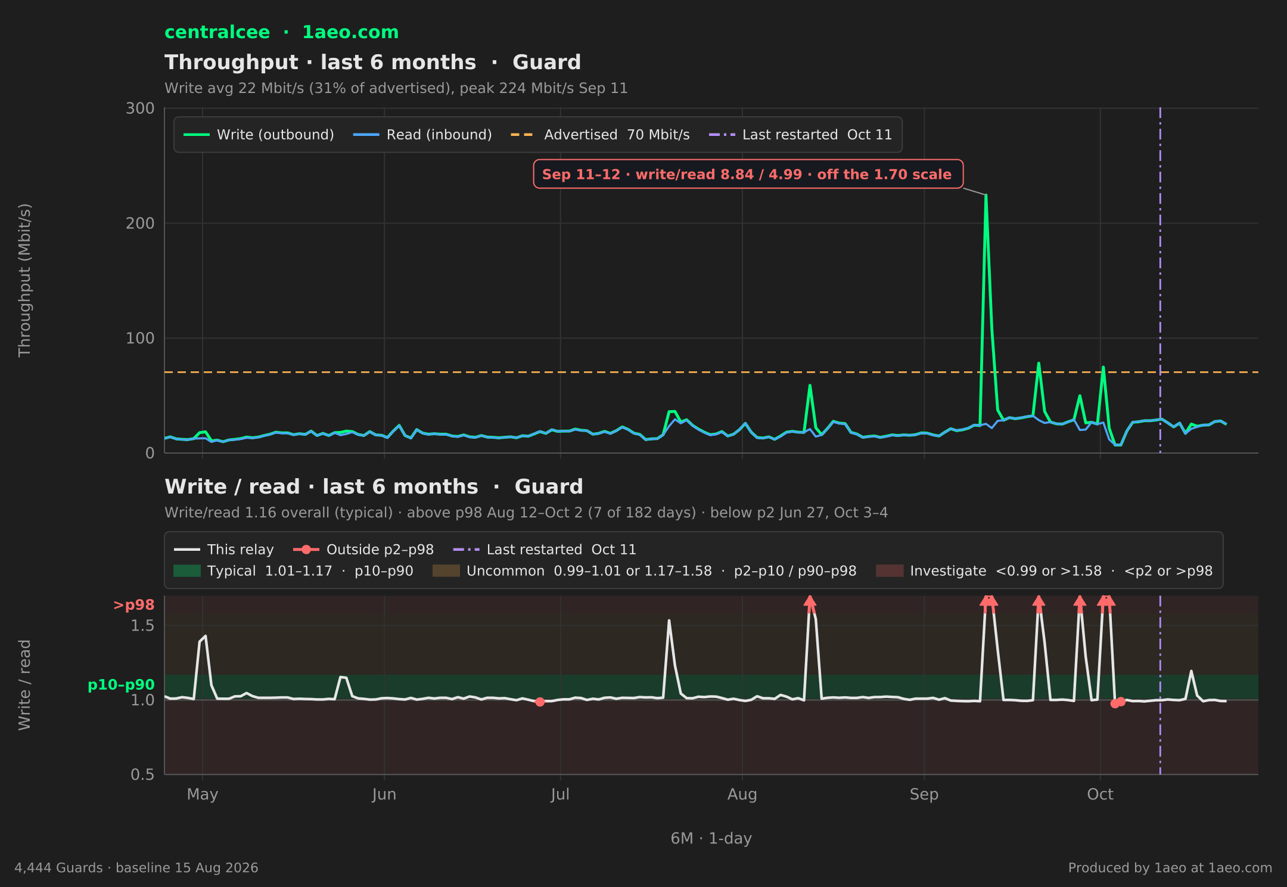Click the red outlier dots in early October
Image resolution: width=1287 pixels, height=887 pixels.
[1118, 703]
